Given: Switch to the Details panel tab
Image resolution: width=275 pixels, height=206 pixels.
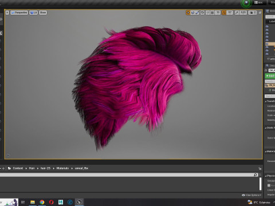Looking at the screenshot, I should [x=270, y=66].
